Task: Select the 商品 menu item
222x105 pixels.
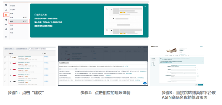Action: (x=19, y=21)
